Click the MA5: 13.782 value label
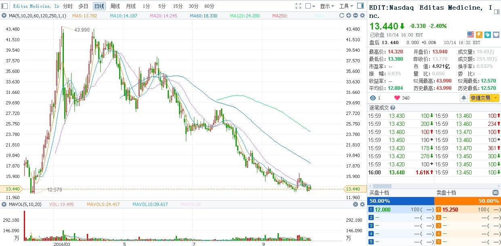501x246 pixels. pos(85,16)
